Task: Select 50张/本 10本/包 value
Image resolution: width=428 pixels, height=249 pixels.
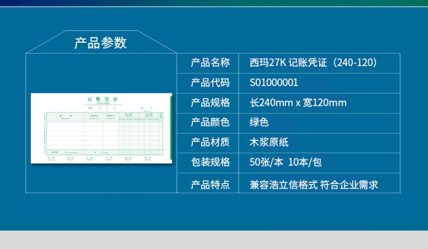Action: point(285,162)
